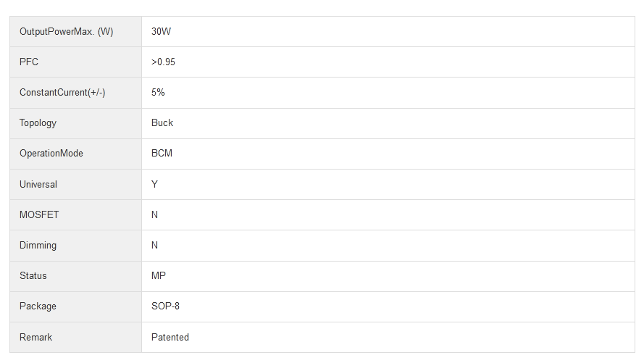
Task: Select the 5% constant current value
Action: pyautogui.click(x=158, y=93)
